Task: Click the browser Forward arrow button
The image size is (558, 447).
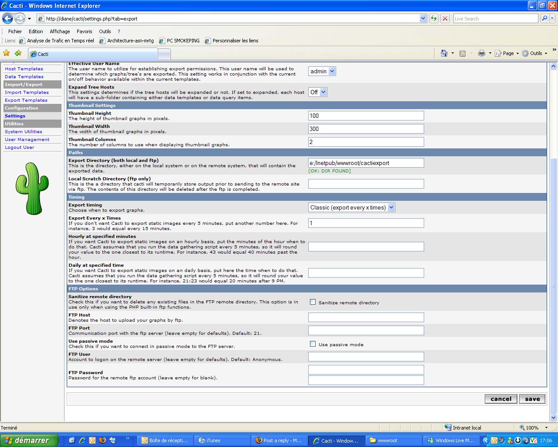Action: pos(20,18)
